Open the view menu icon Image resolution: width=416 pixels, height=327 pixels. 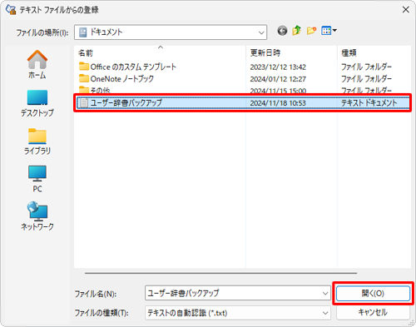[329, 31]
